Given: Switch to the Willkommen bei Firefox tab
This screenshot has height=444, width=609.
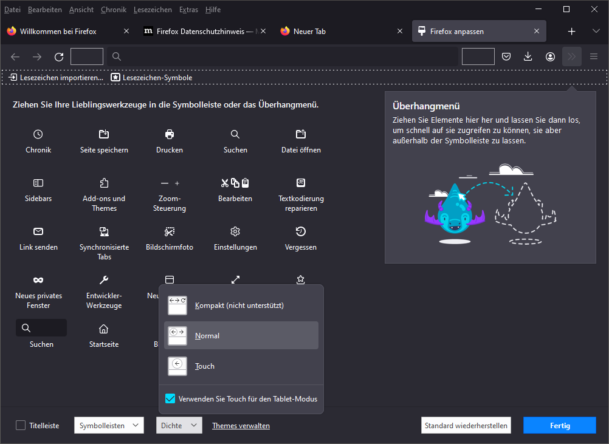Looking at the screenshot, I should click(66, 31).
